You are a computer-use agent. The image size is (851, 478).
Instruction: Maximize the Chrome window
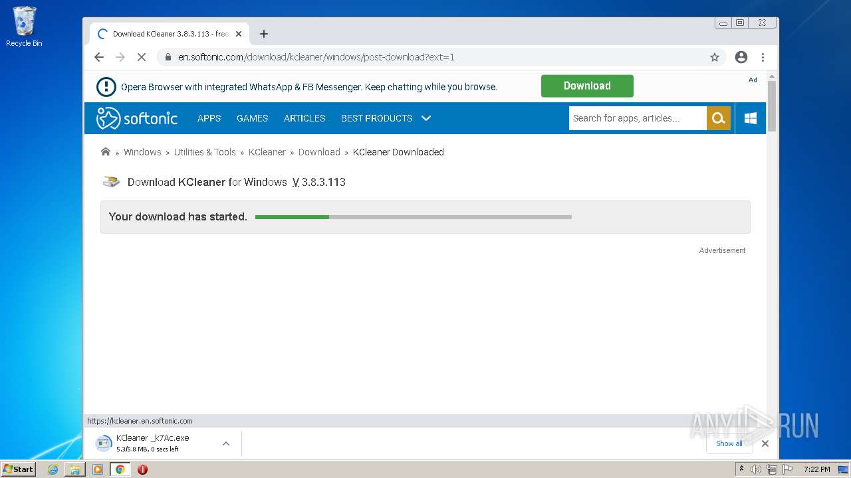pos(740,23)
